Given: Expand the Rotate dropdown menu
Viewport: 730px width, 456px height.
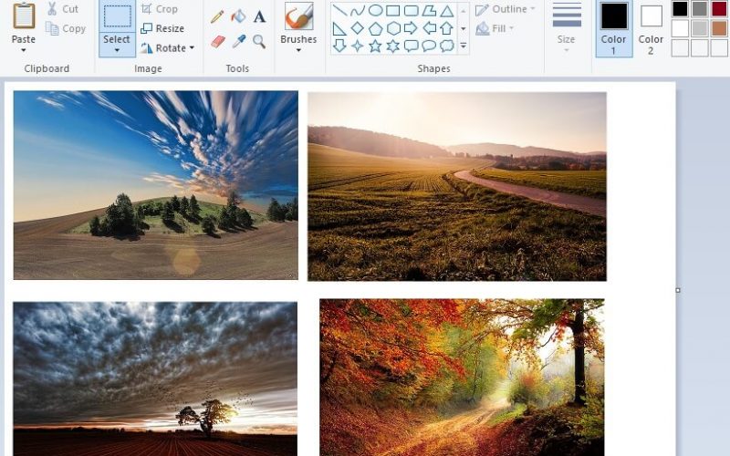Looking at the screenshot, I should tap(192, 48).
